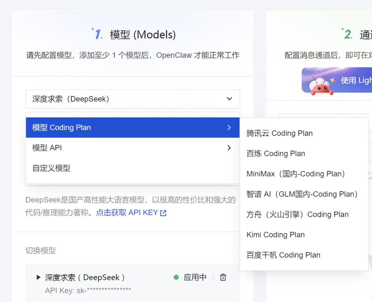The height and width of the screenshot is (302, 372).
Task: Delete the DeepSeek model with trash icon
Action: (223, 277)
